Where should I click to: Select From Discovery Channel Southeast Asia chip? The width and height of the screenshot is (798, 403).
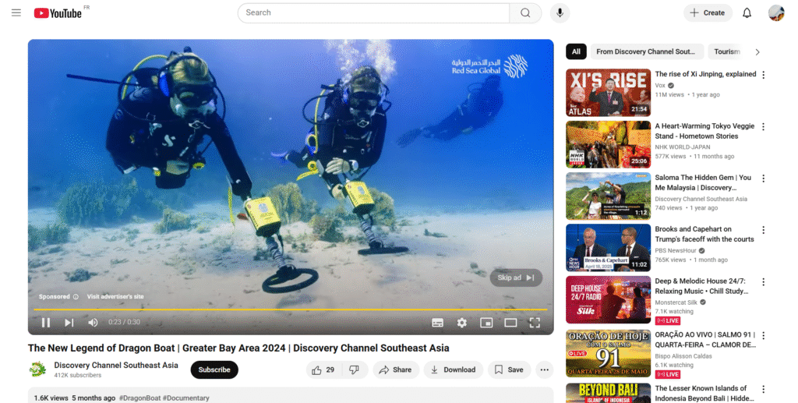[x=645, y=51]
